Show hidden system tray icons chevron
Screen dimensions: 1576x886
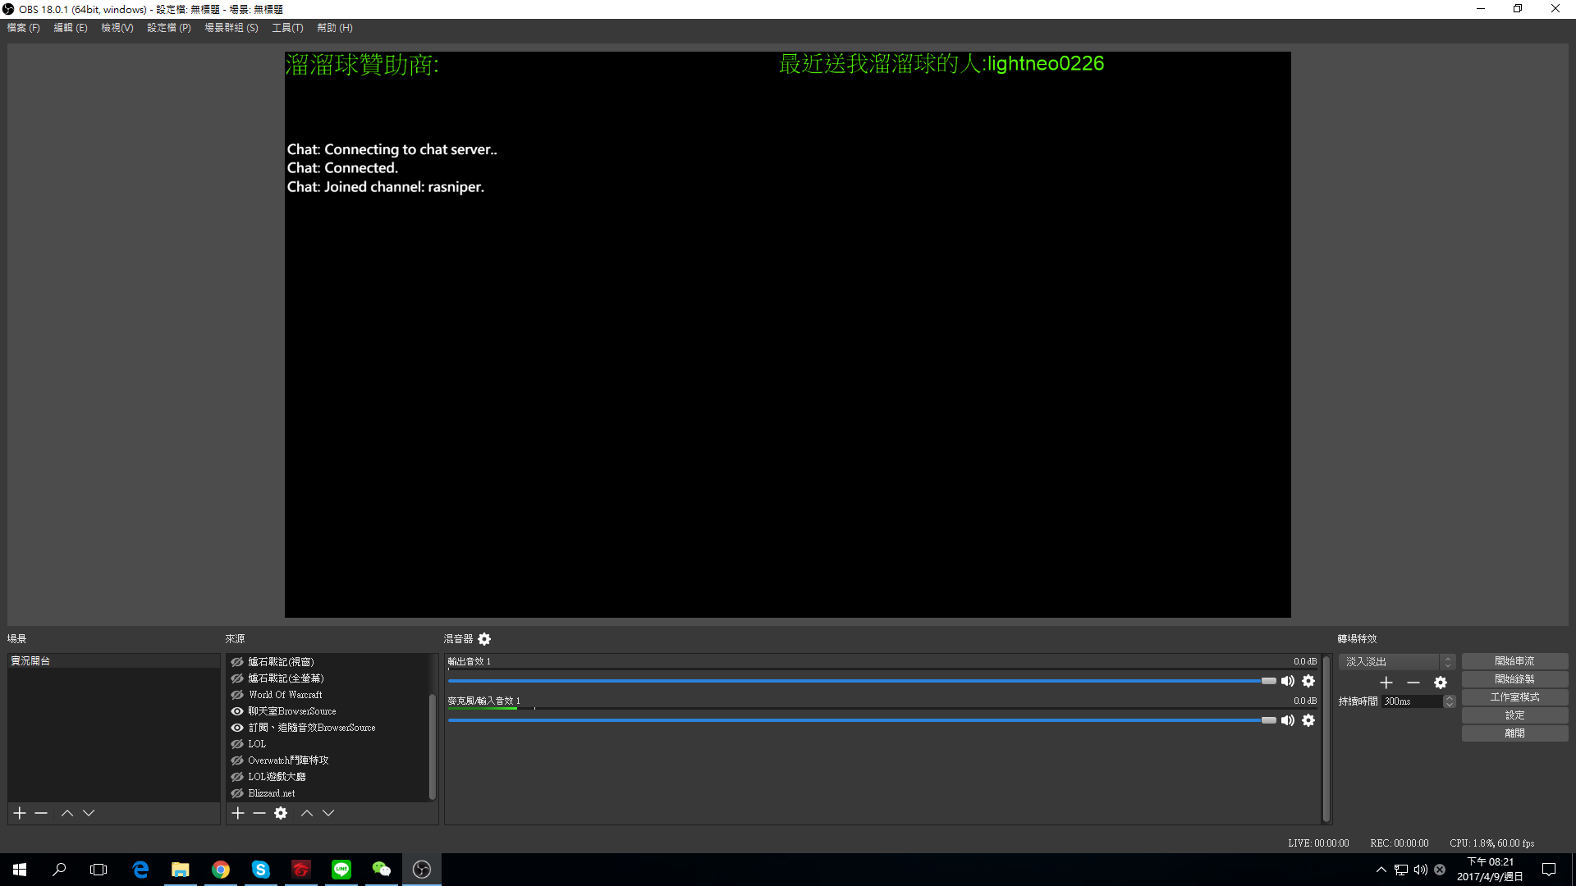(1381, 870)
